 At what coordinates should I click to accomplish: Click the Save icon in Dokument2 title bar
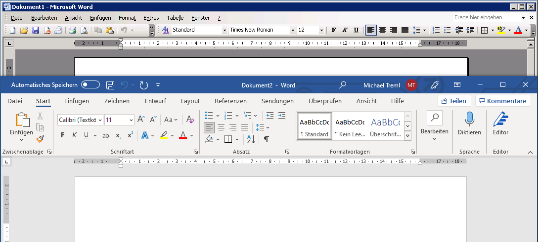pos(110,85)
